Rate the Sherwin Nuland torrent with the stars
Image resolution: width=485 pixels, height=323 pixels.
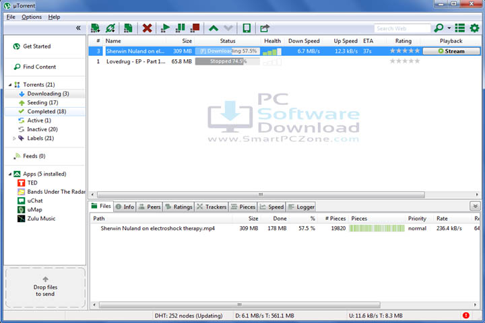(x=405, y=51)
